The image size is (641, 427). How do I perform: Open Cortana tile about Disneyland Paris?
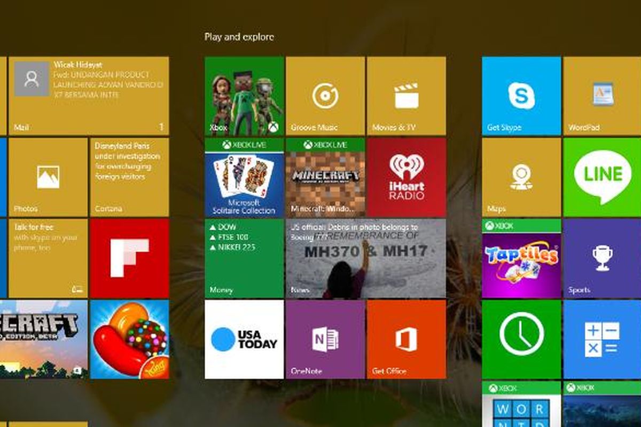coord(129,177)
